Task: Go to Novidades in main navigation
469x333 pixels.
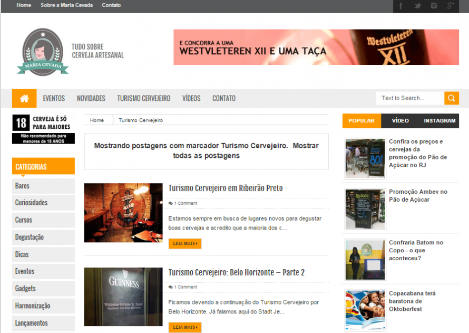Action: point(91,98)
